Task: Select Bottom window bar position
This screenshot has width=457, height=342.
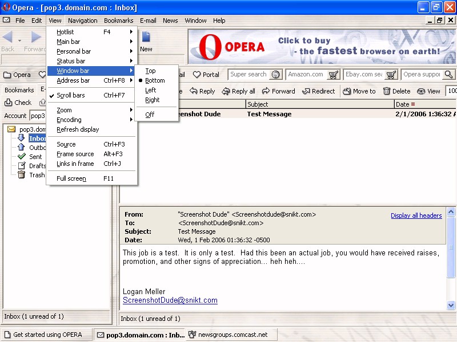Action: pyautogui.click(x=157, y=80)
